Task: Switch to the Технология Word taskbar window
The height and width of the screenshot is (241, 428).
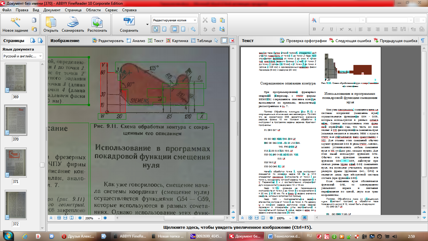Action: click(x=284, y=236)
